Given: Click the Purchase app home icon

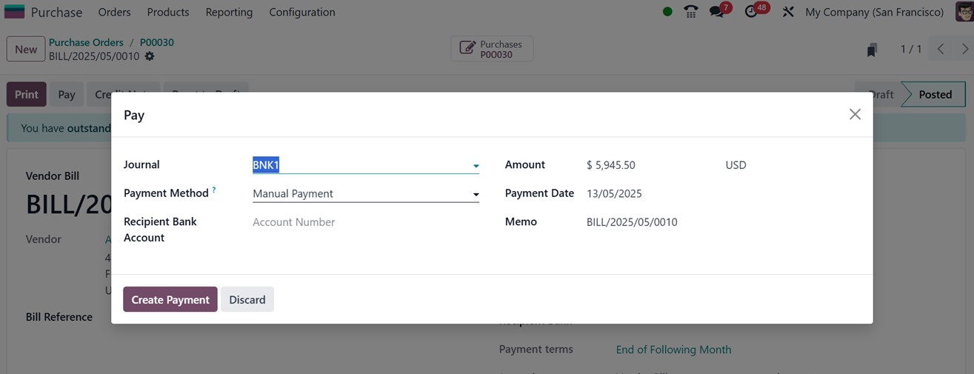Looking at the screenshot, I should (15, 12).
